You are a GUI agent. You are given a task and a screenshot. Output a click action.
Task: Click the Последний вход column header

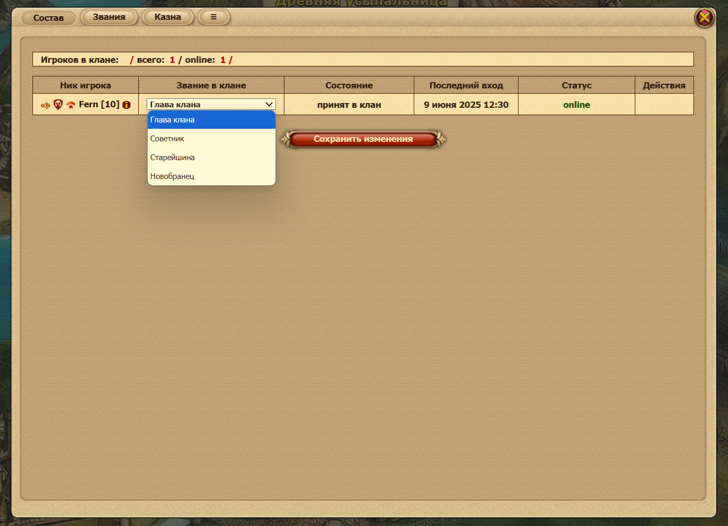click(x=466, y=85)
